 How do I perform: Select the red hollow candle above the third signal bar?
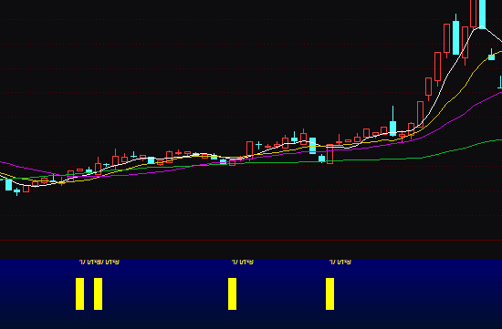232,163
